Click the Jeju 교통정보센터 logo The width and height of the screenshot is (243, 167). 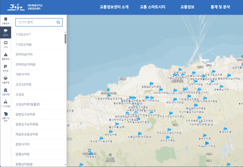26,7
